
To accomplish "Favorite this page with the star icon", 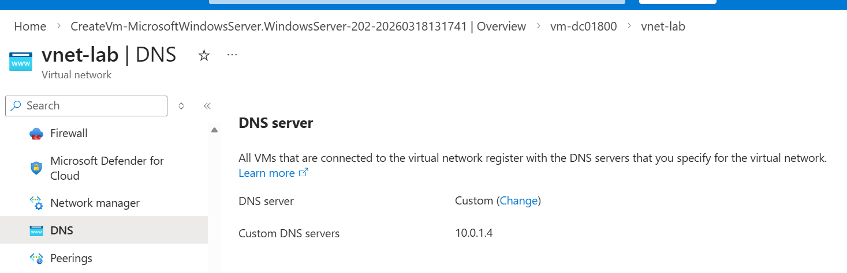I will (204, 55).
